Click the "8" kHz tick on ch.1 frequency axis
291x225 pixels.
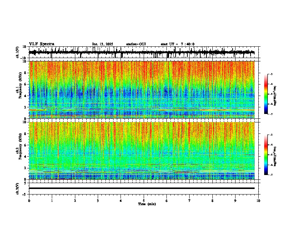click(26, 73)
